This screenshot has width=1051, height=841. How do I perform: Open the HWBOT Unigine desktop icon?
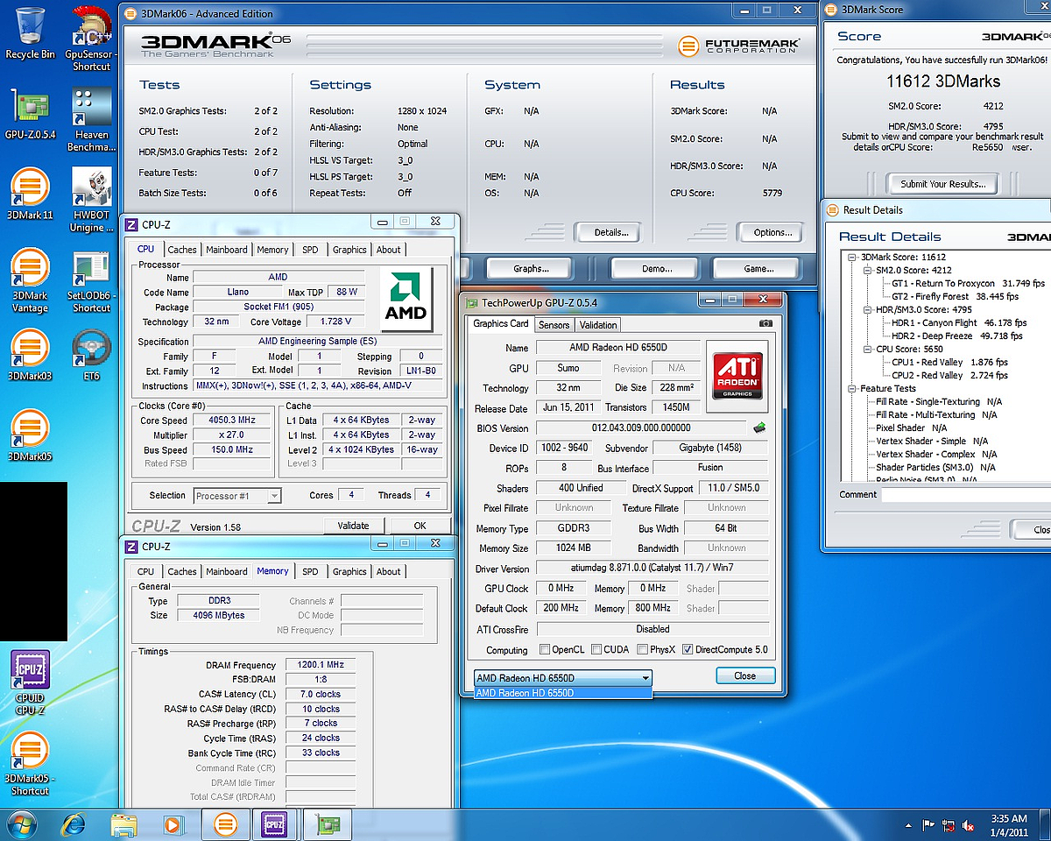tap(91, 201)
